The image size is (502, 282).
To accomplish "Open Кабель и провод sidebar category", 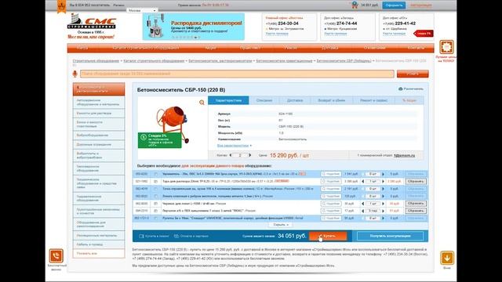I will 99,244.
